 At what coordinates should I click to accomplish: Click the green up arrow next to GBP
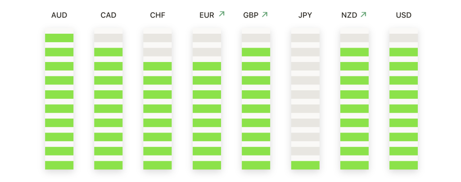pos(265,14)
